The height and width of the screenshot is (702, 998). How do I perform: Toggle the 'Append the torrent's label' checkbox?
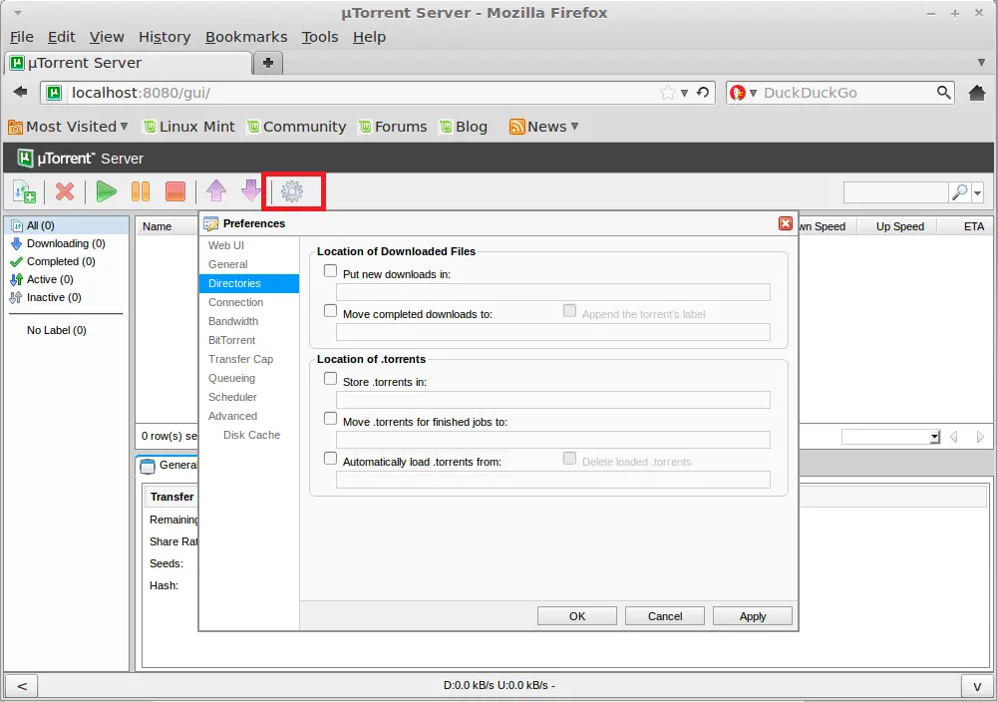[569, 310]
